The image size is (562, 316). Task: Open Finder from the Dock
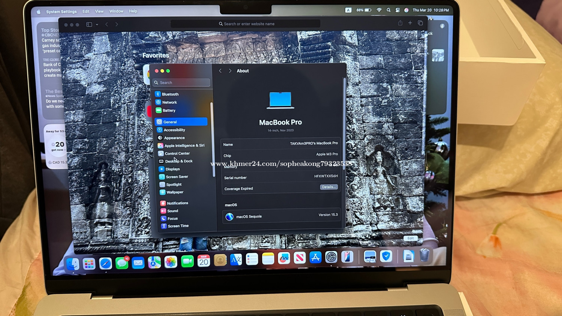click(73, 264)
